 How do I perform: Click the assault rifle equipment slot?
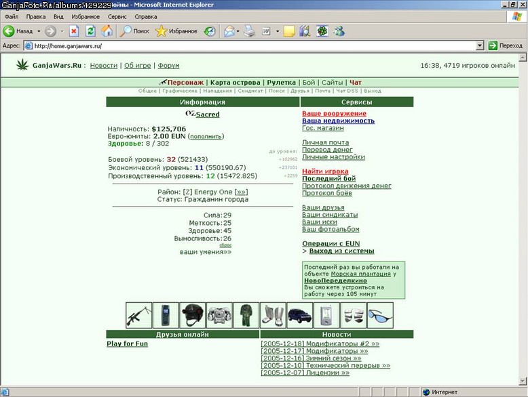point(138,315)
